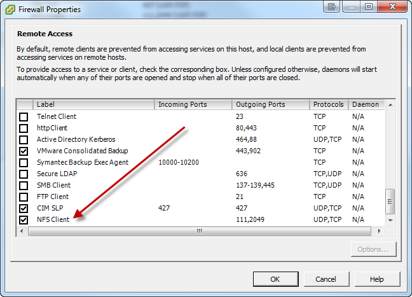Image resolution: width=412 pixels, height=297 pixels.
Task: Enable the Secure LDAP checkbox
Action: point(24,174)
